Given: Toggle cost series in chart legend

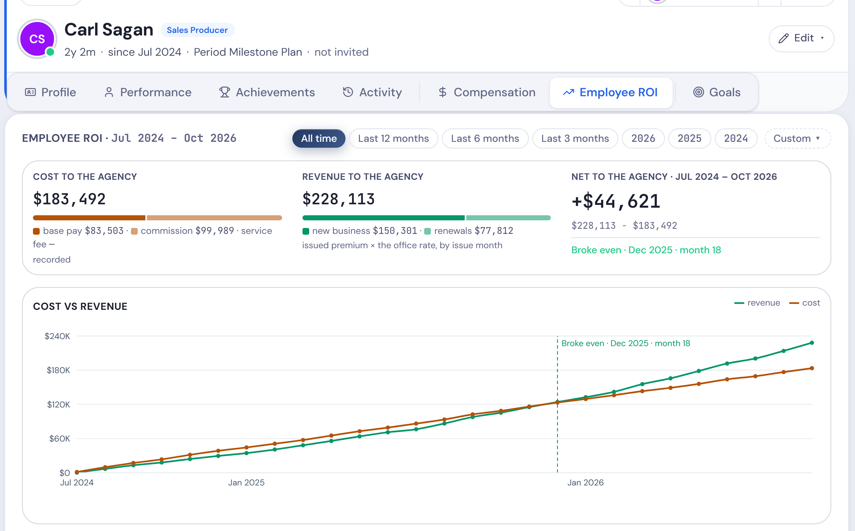Looking at the screenshot, I should tap(804, 303).
